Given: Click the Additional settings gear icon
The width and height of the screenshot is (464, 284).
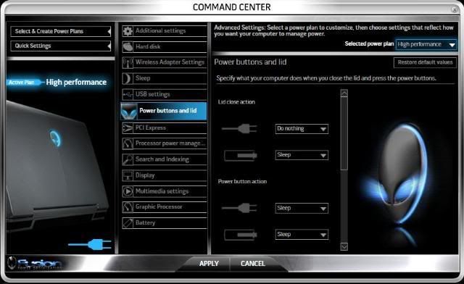Looking at the screenshot, I should click(x=128, y=30).
